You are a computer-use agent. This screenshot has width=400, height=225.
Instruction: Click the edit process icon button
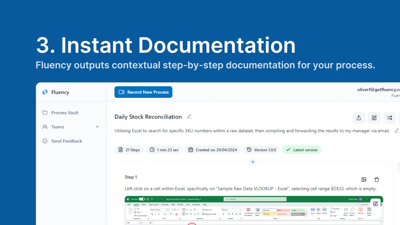coord(374,118)
